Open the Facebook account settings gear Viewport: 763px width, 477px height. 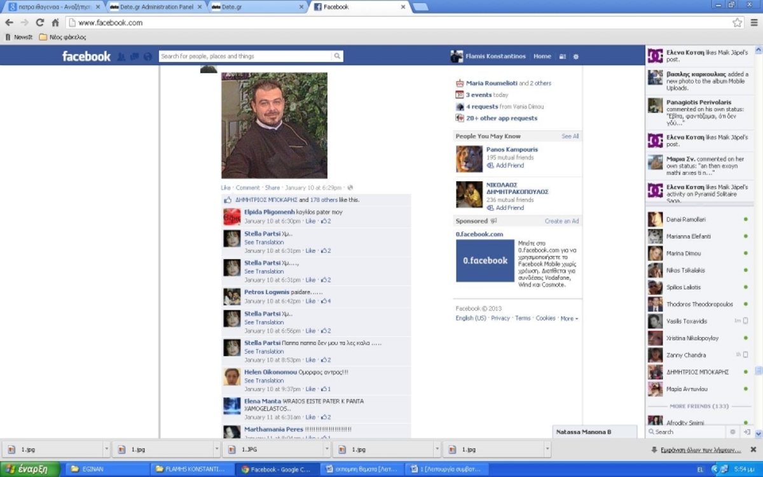tap(576, 57)
